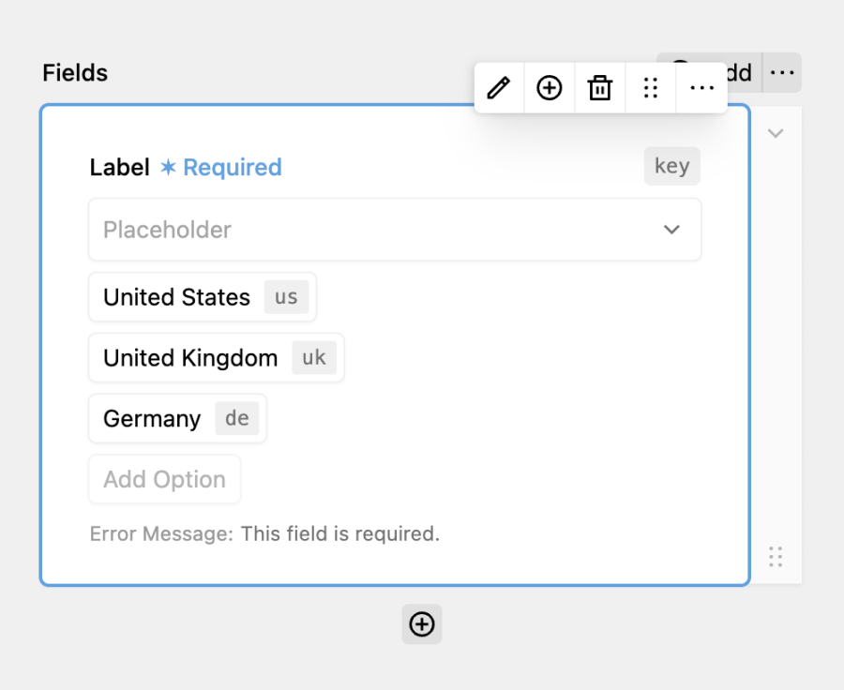Collapse the field using the side chevron

click(776, 133)
